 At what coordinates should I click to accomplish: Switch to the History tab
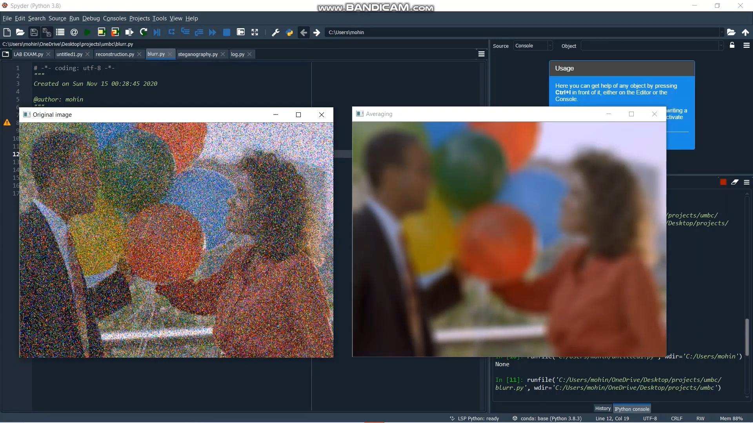602,409
